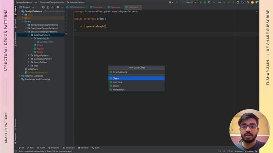The width and height of the screenshot is (273, 153).
Task: Expand the BridgePattern package
Action: (x=29, y=56)
